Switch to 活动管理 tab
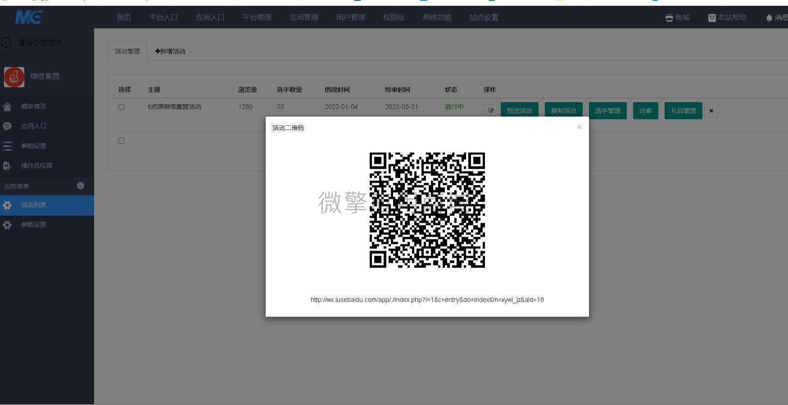The height and width of the screenshot is (405, 788). pos(127,51)
